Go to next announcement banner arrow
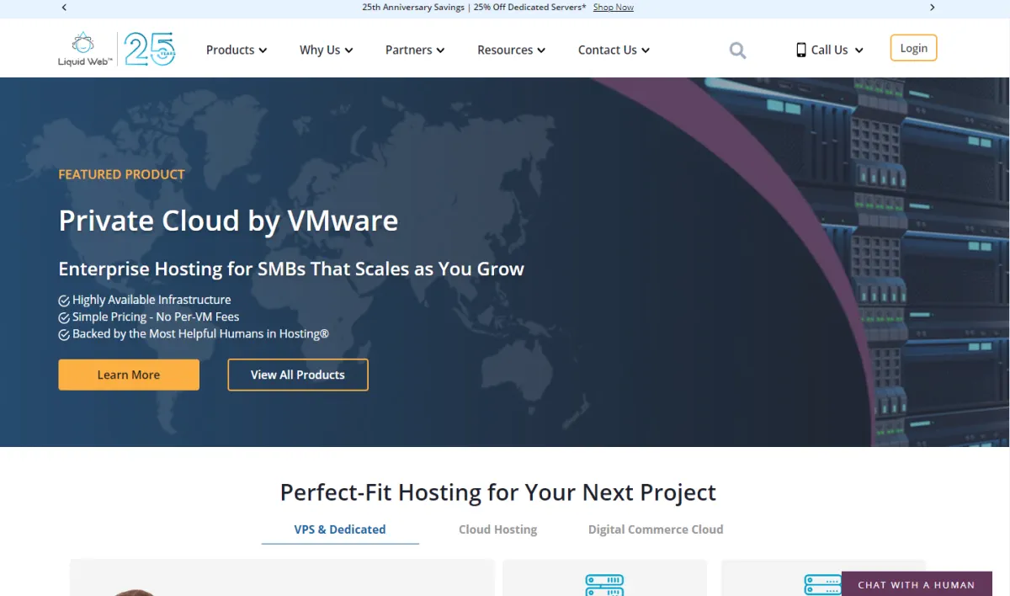 pyautogui.click(x=932, y=7)
